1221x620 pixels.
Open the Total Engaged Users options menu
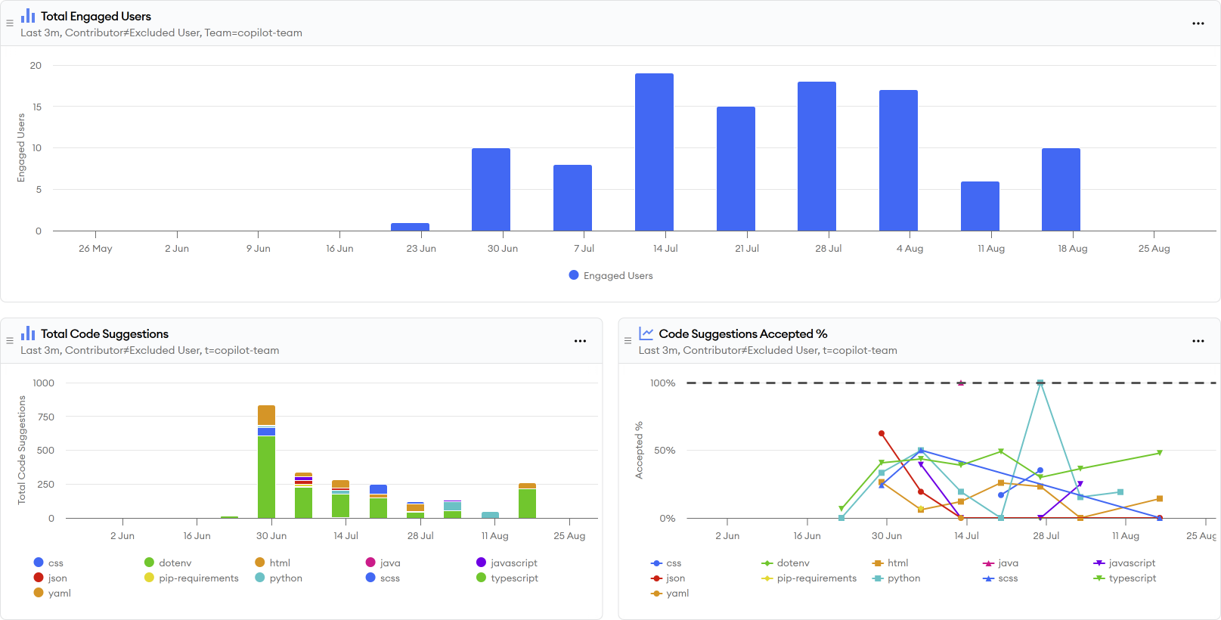(1198, 23)
